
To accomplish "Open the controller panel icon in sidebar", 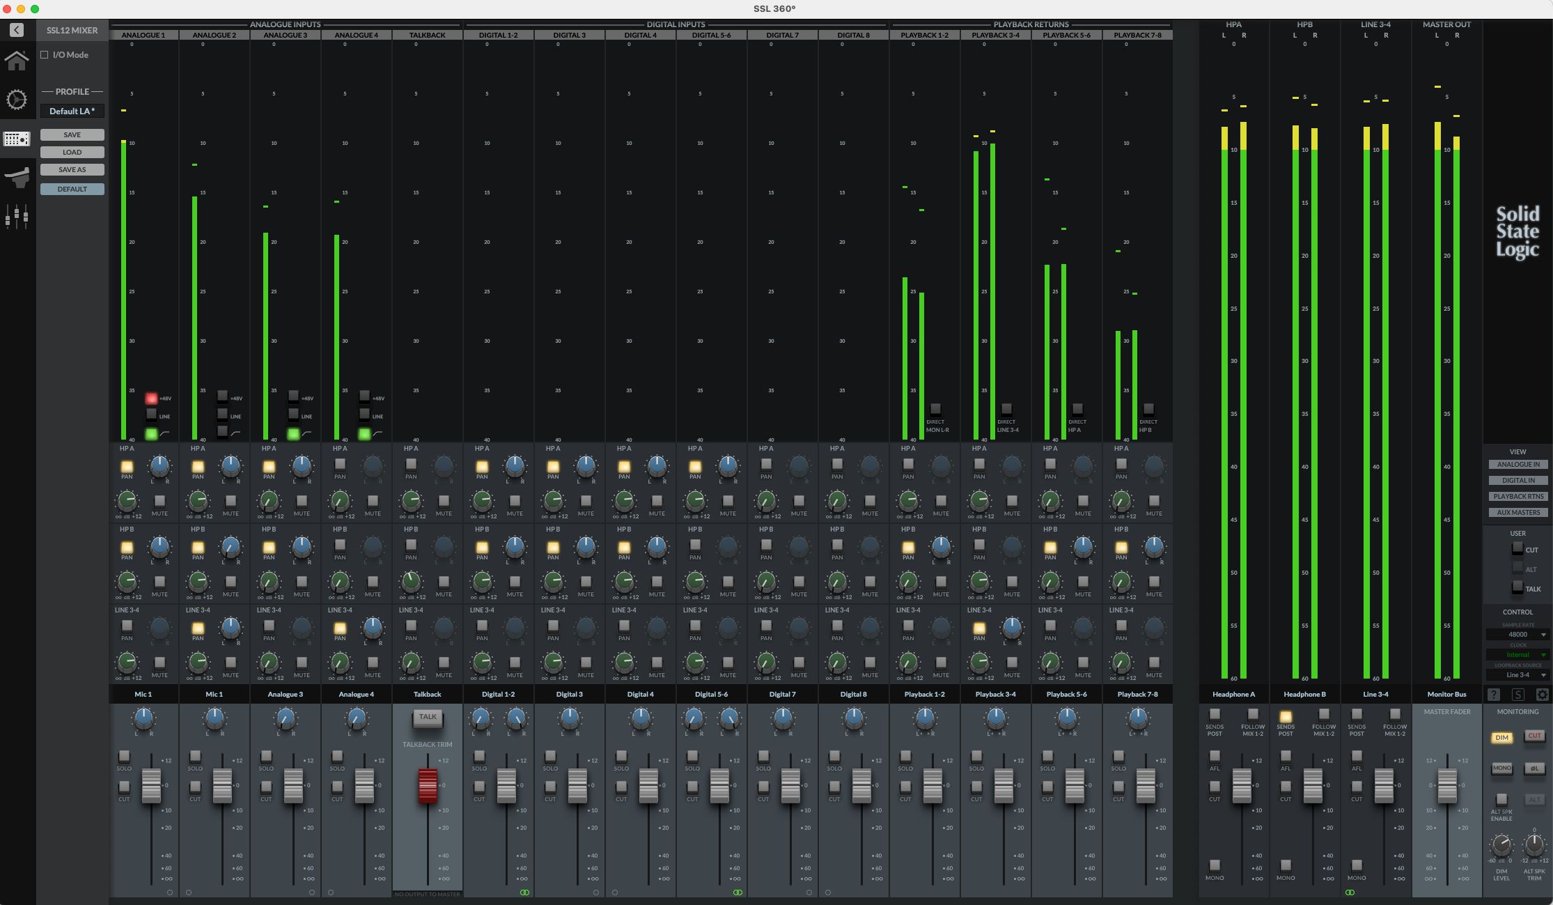I will 17,177.
